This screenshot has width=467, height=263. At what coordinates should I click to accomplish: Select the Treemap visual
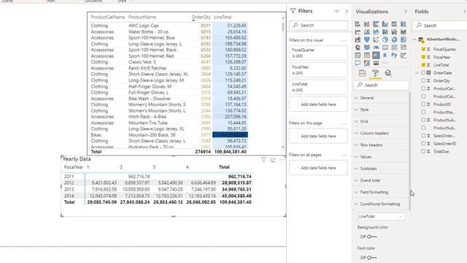click(x=404, y=39)
